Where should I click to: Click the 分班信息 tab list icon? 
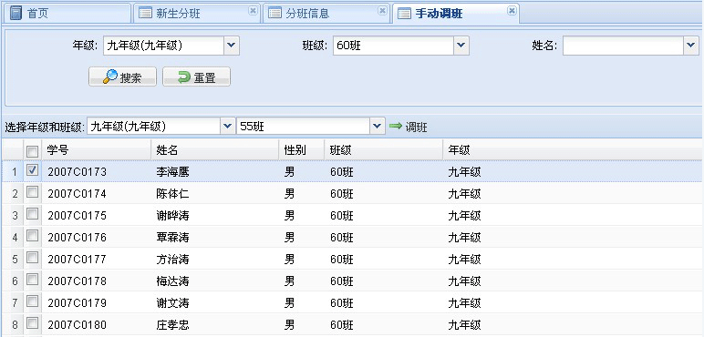coord(274,14)
